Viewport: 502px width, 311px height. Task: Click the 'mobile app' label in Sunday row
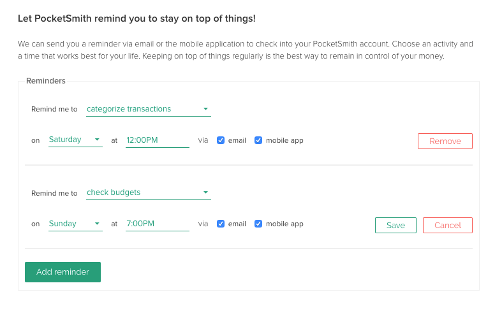(284, 224)
